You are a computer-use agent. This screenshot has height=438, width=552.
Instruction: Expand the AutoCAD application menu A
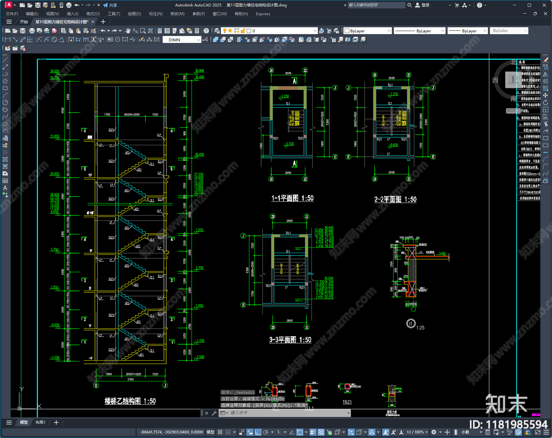coord(9,5)
